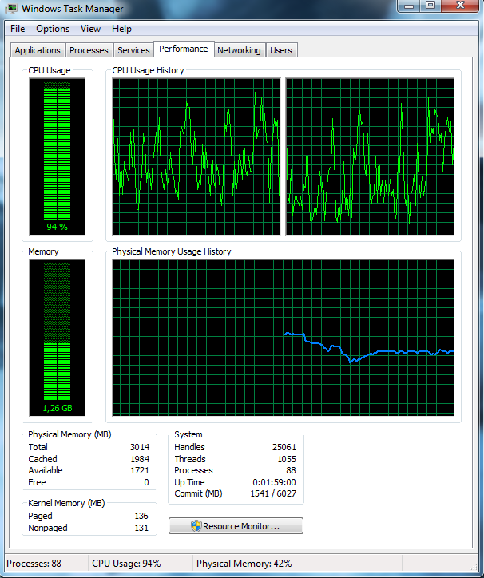Click the CPU Usage History label
The image size is (484, 578).
coord(148,70)
